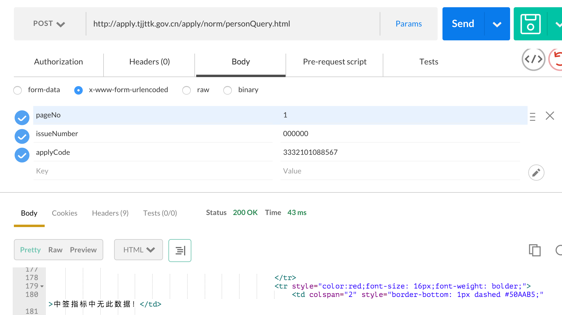Open the response Headers (9) tab

tap(110, 213)
